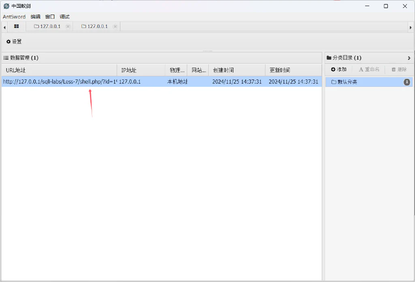Open the 调试 menu
The image size is (415, 282).
coord(64,17)
